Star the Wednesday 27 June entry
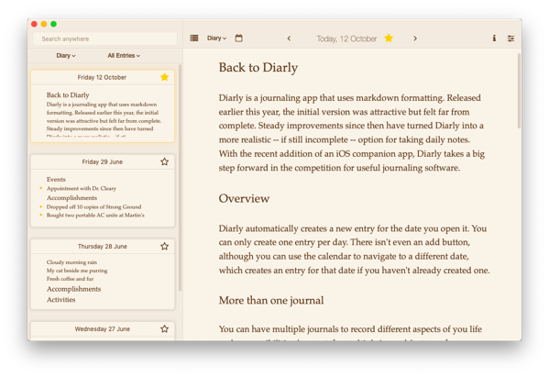This screenshot has width=549, height=377. tap(165, 328)
